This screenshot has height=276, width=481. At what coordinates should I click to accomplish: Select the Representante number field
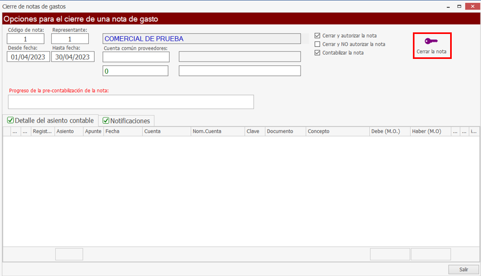(x=70, y=39)
